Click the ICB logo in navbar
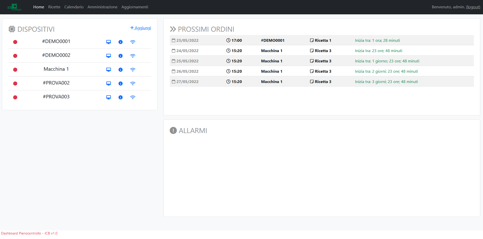The width and height of the screenshot is (483, 239). pyautogui.click(x=14, y=7)
